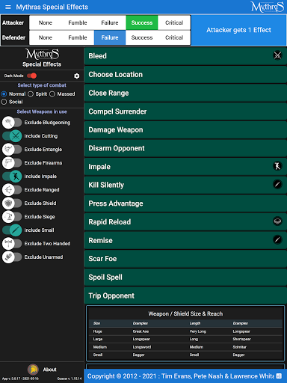Click the Longsword table cell
Screen dimensions: 287x383
pos(142,347)
